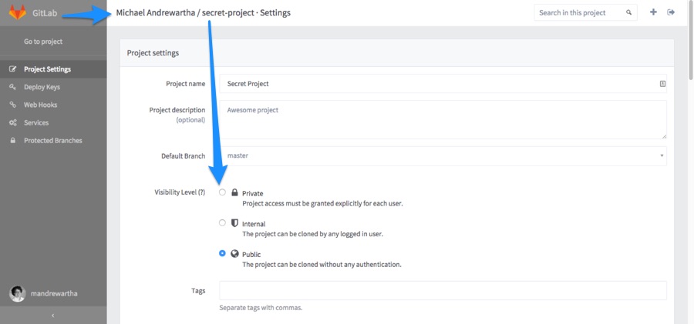Open Deploy Keys in sidebar

pos(53,87)
